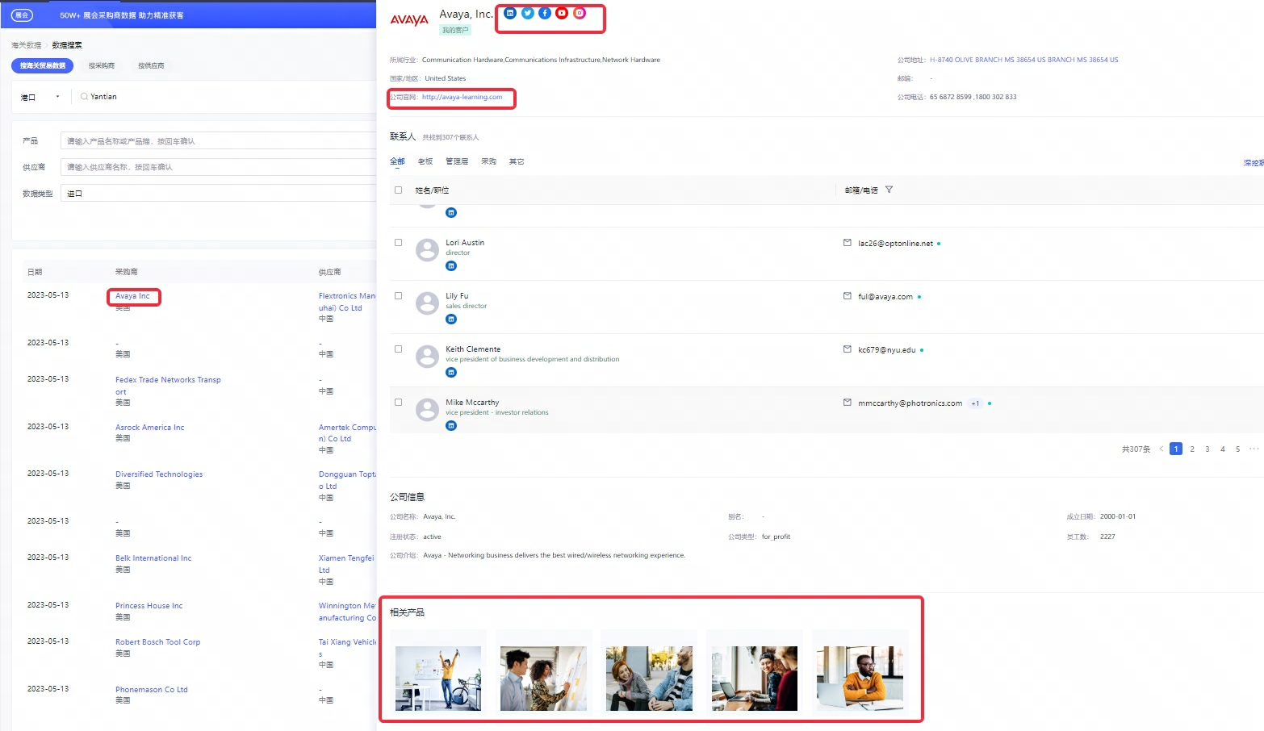Open the Belk International Inc link

click(x=153, y=558)
